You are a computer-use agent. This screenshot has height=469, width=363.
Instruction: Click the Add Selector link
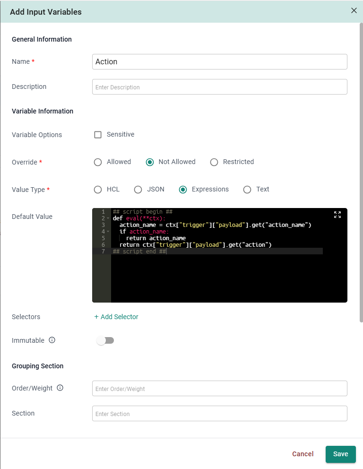(x=116, y=317)
